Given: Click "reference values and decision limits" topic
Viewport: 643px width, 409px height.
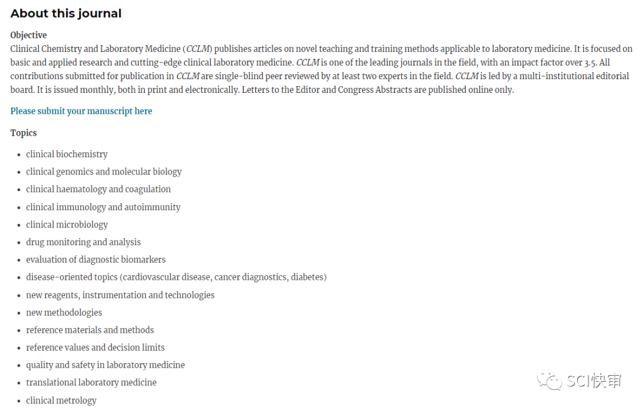Looking at the screenshot, I should click(x=95, y=347).
